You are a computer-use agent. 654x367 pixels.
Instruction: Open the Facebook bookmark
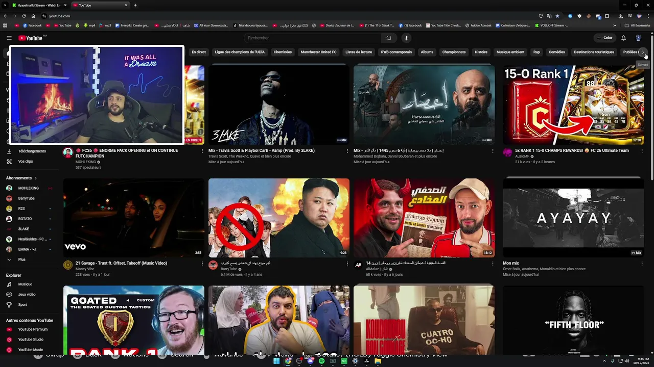pyautogui.click(x=32, y=25)
